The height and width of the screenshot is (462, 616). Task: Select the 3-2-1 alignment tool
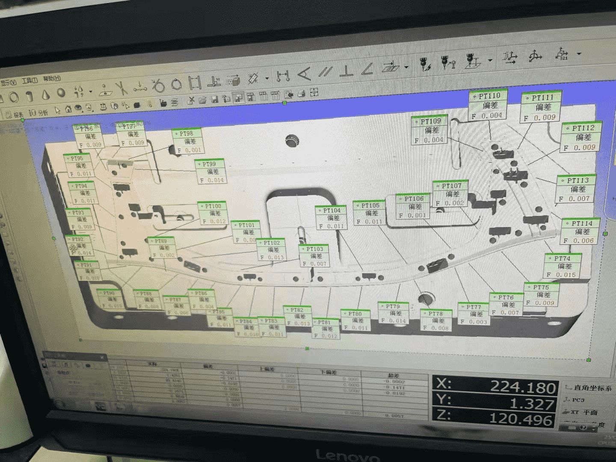click(x=562, y=54)
